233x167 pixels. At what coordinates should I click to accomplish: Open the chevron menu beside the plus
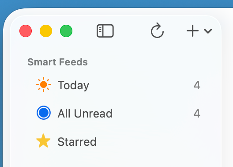[x=208, y=31]
